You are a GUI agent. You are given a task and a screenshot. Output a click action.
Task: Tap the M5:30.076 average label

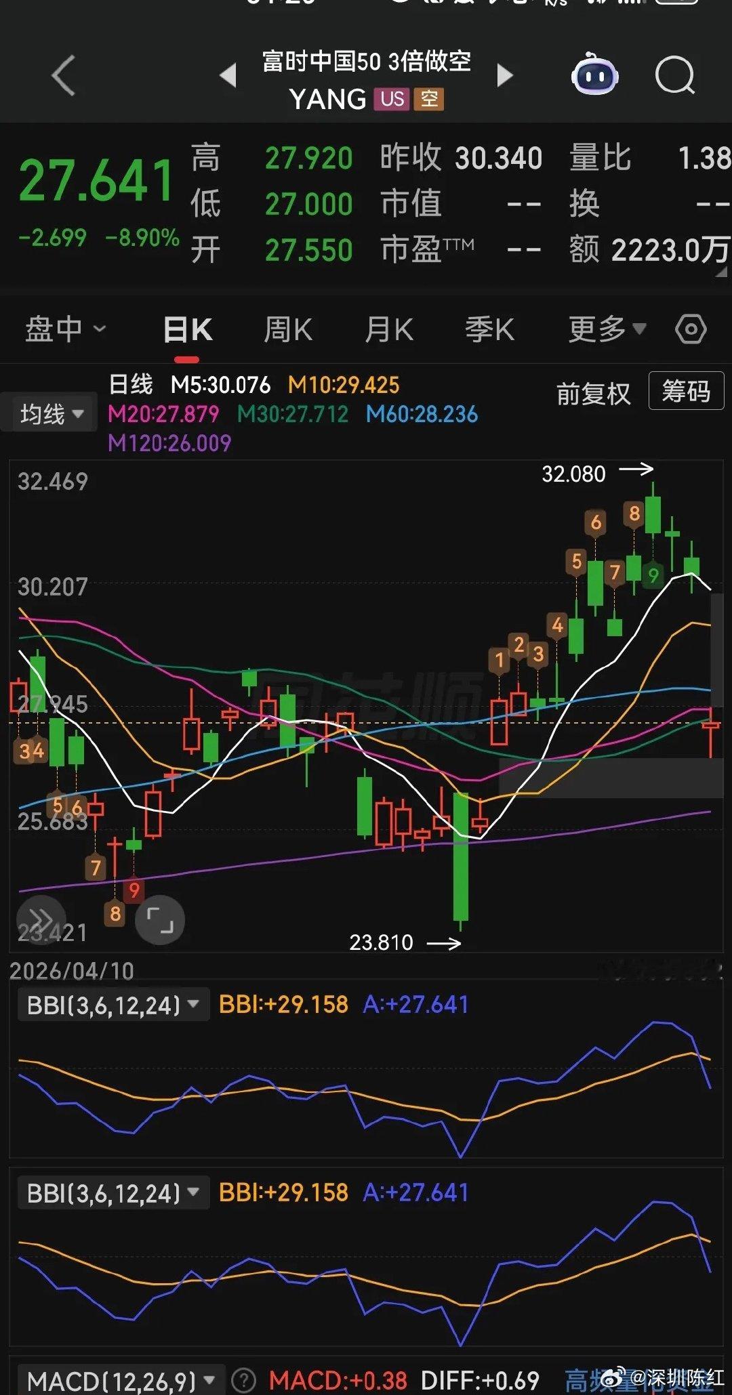pos(221,385)
